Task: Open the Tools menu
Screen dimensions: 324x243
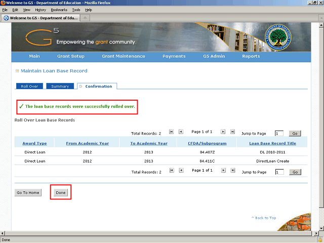Action: point(76,10)
